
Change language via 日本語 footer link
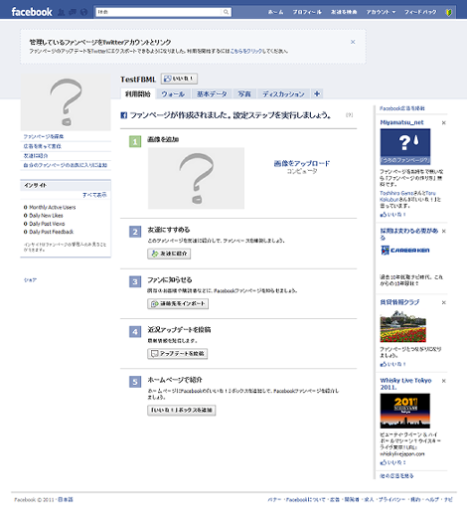(x=66, y=499)
